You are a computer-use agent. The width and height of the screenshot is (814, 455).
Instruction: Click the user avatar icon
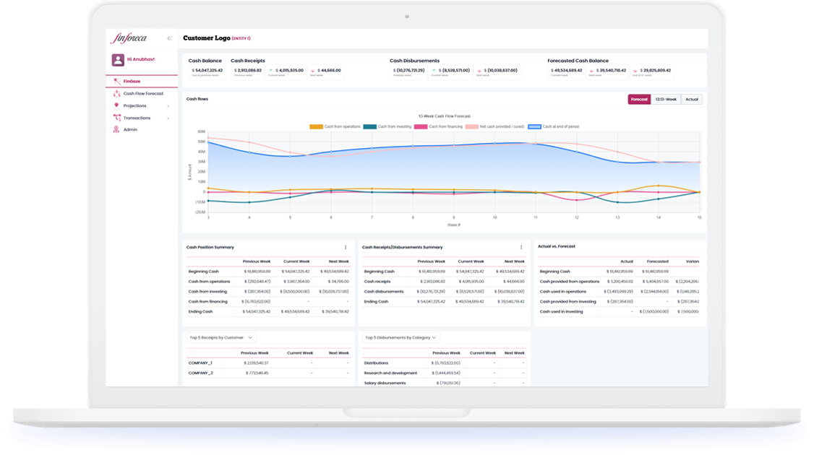(x=118, y=60)
